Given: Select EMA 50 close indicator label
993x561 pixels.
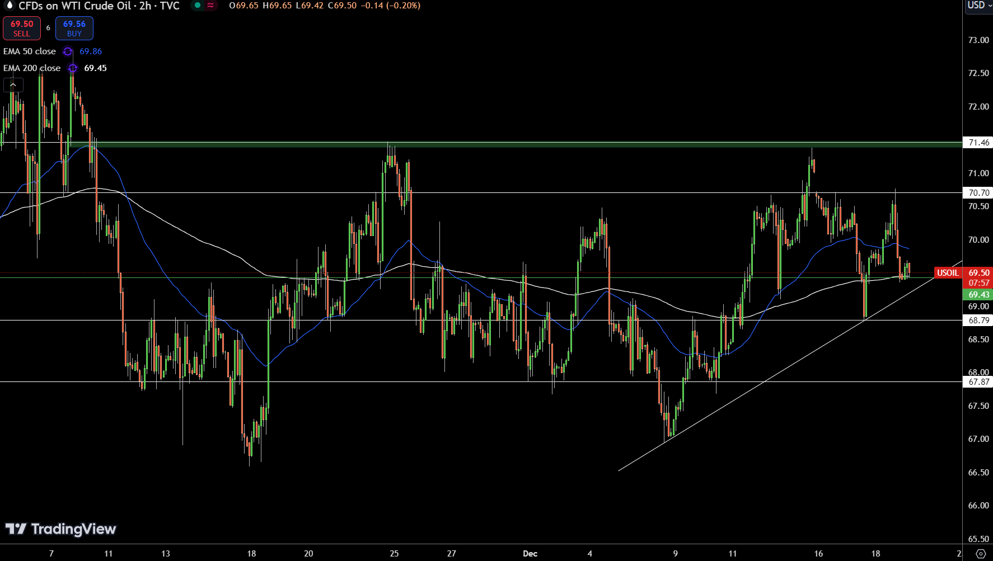Looking at the screenshot, I should pos(30,51).
